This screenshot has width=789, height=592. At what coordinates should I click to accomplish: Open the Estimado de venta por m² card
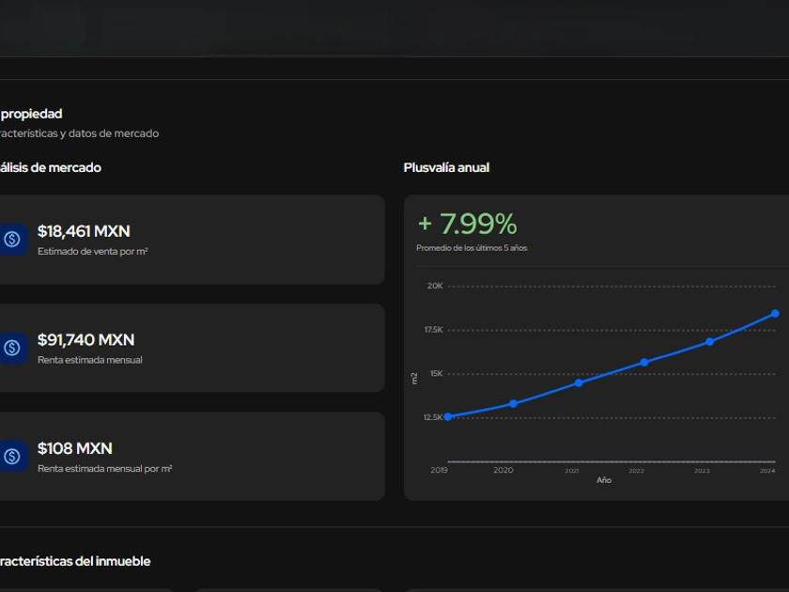[193, 240]
